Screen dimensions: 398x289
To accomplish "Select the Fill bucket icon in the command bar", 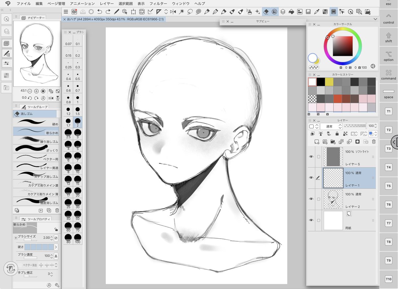I will click(x=291, y=12).
